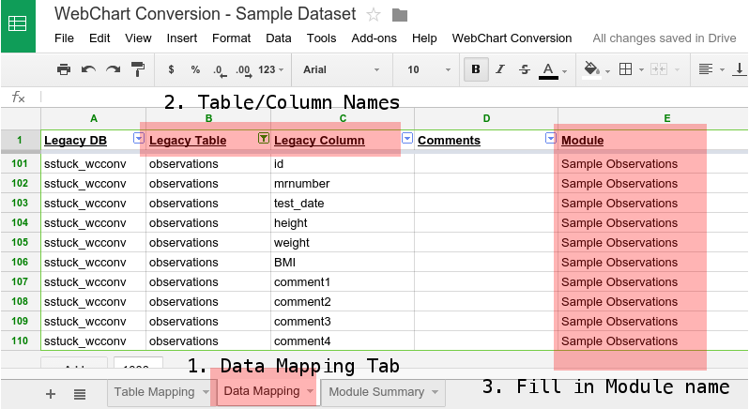The width and height of the screenshot is (749, 409).
Task: Toggle italic formatting
Action: tap(500, 69)
